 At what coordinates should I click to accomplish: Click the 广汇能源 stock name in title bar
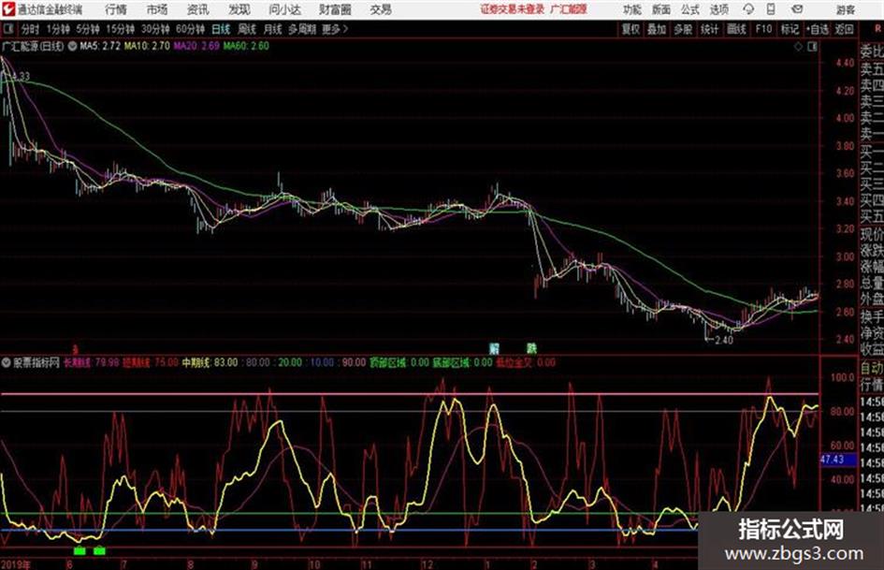pyautogui.click(x=569, y=9)
